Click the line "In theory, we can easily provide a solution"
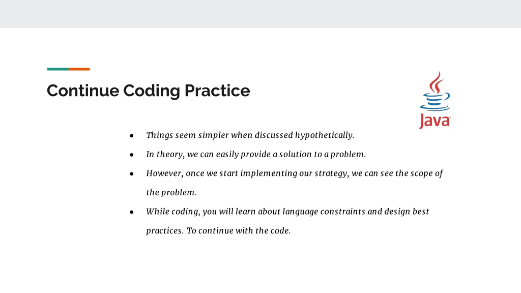Viewport: 521px width, 293px height. coord(256,155)
